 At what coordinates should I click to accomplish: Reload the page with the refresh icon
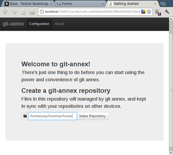click(23, 12)
